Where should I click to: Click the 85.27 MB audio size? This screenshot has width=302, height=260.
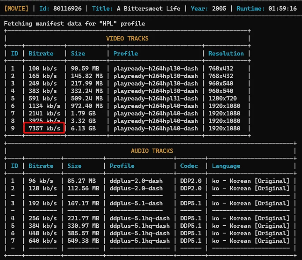tap(82, 181)
